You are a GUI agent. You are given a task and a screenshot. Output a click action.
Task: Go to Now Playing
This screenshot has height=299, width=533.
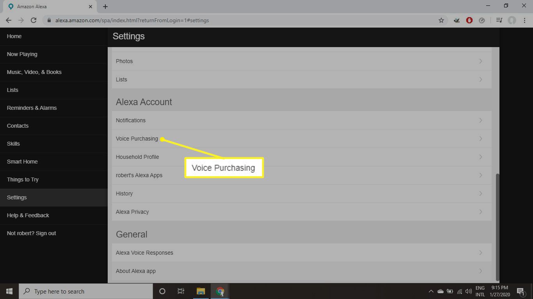(x=53, y=54)
